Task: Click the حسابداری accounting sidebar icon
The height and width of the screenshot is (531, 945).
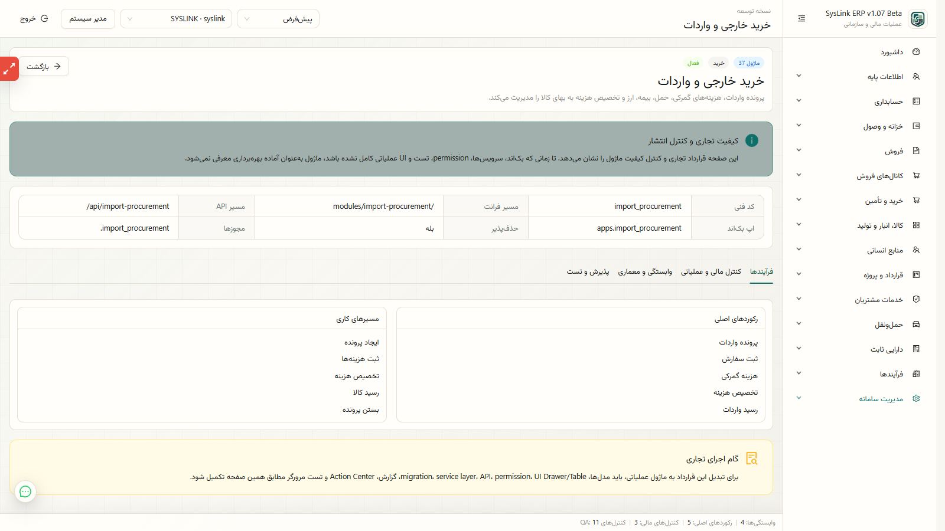Action: point(916,101)
